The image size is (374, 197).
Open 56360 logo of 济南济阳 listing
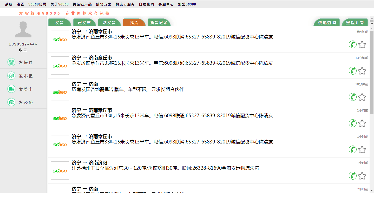(60, 170)
